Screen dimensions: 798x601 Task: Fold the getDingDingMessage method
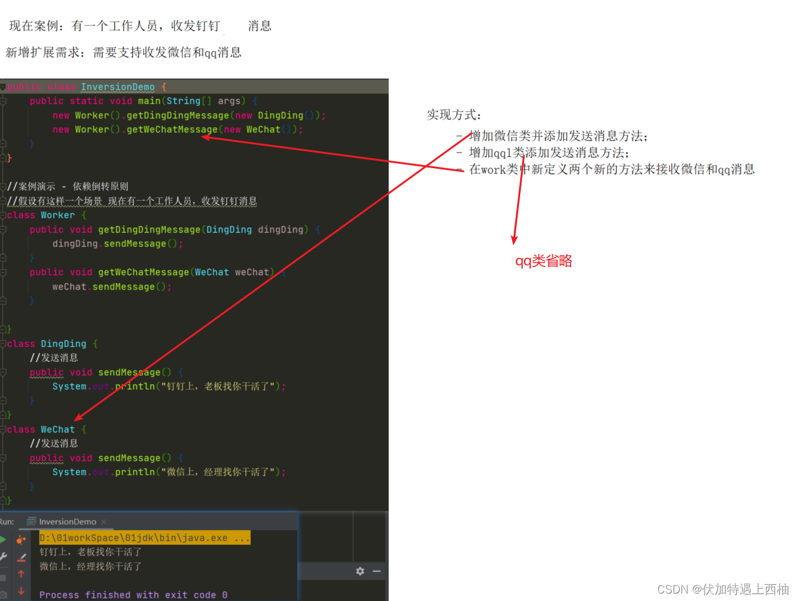3,230
